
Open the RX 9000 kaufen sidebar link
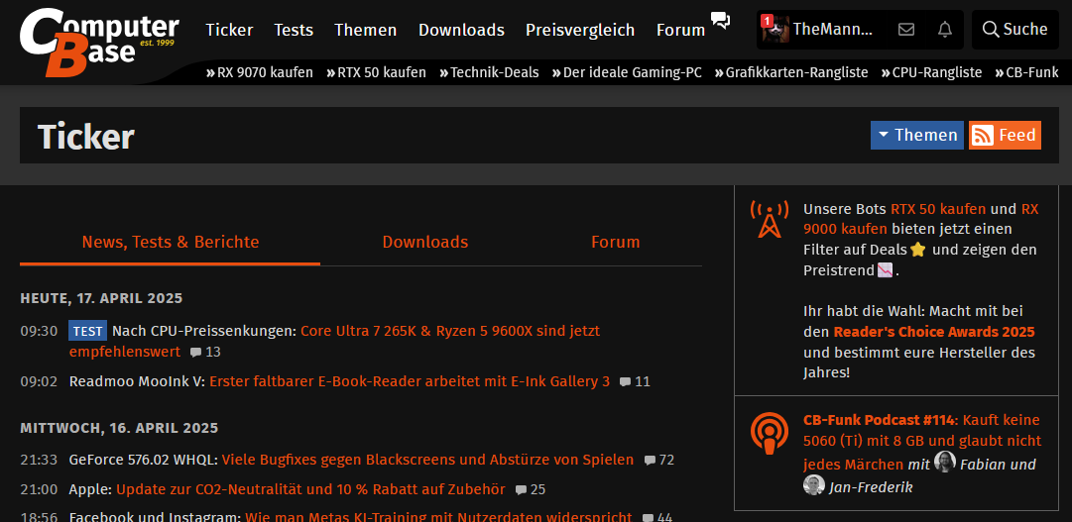point(921,219)
